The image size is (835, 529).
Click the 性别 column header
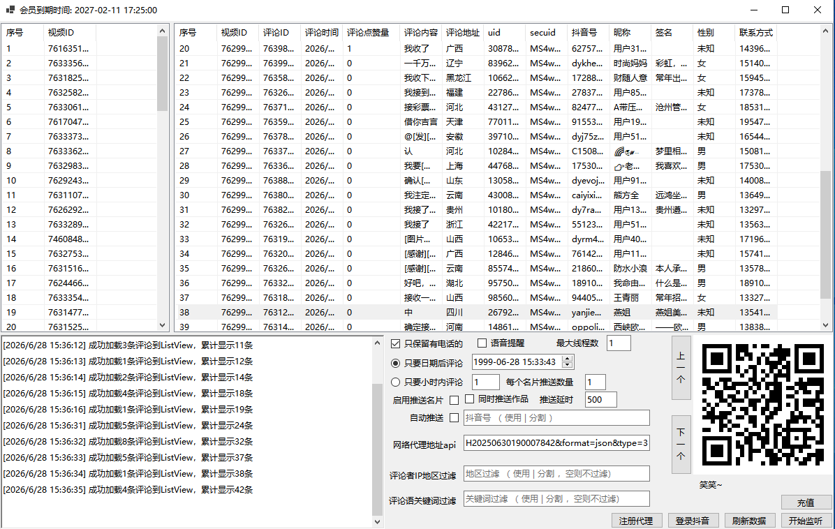[714, 33]
